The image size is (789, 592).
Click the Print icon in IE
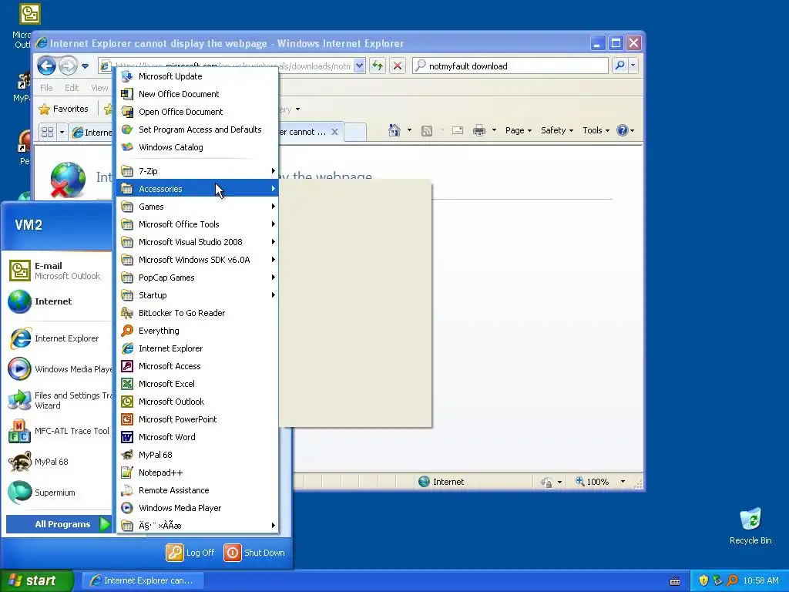(x=479, y=130)
